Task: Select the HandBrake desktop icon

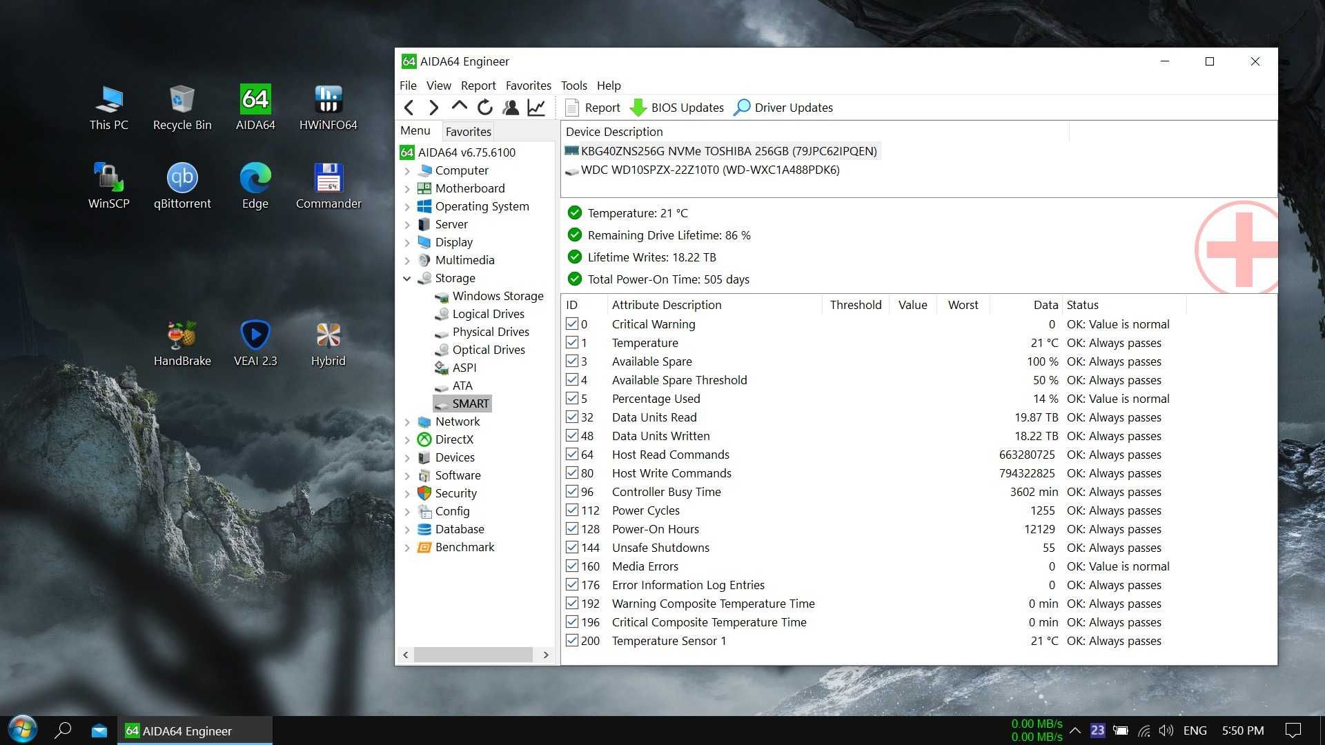Action: tap(182, 344)
